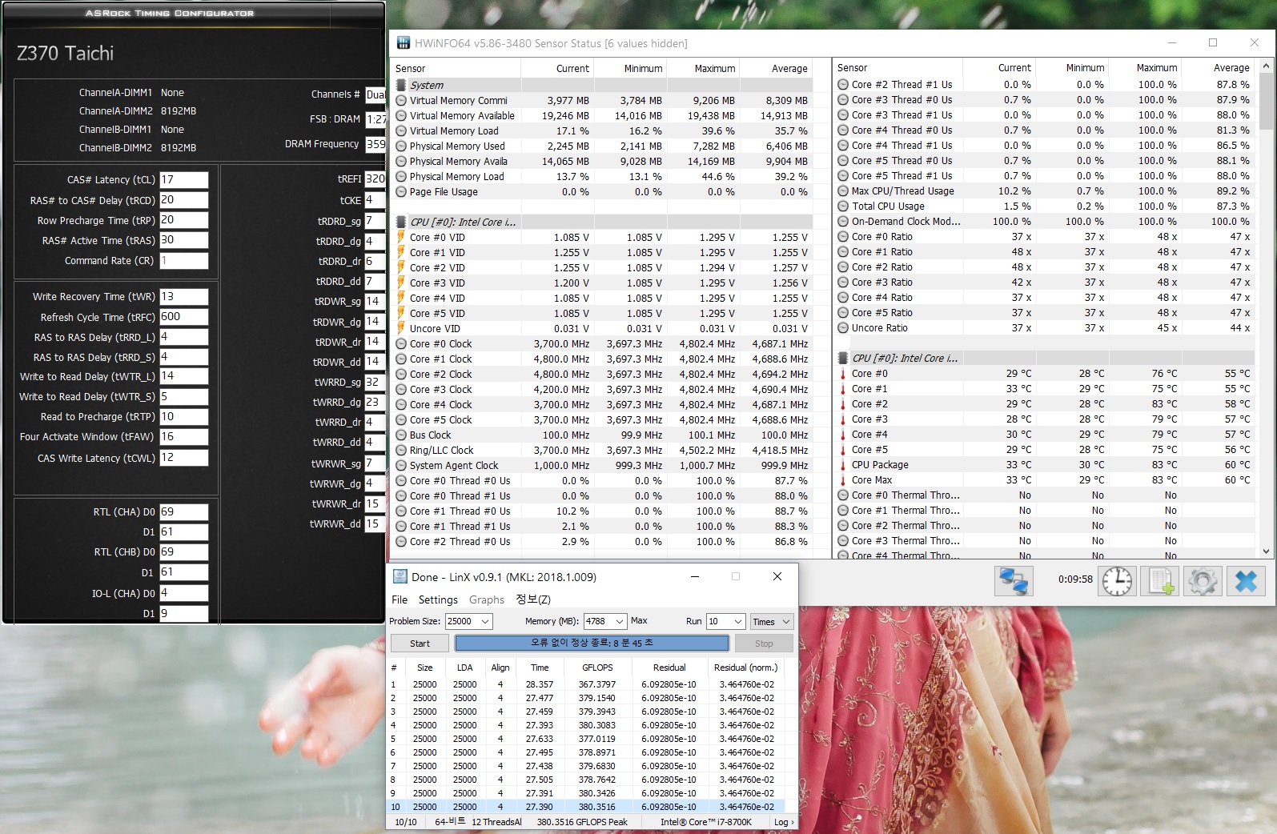Open HWiNFO sensor settings gear icon
This screenshot has width=1277, height=834.
point(1202,581)
